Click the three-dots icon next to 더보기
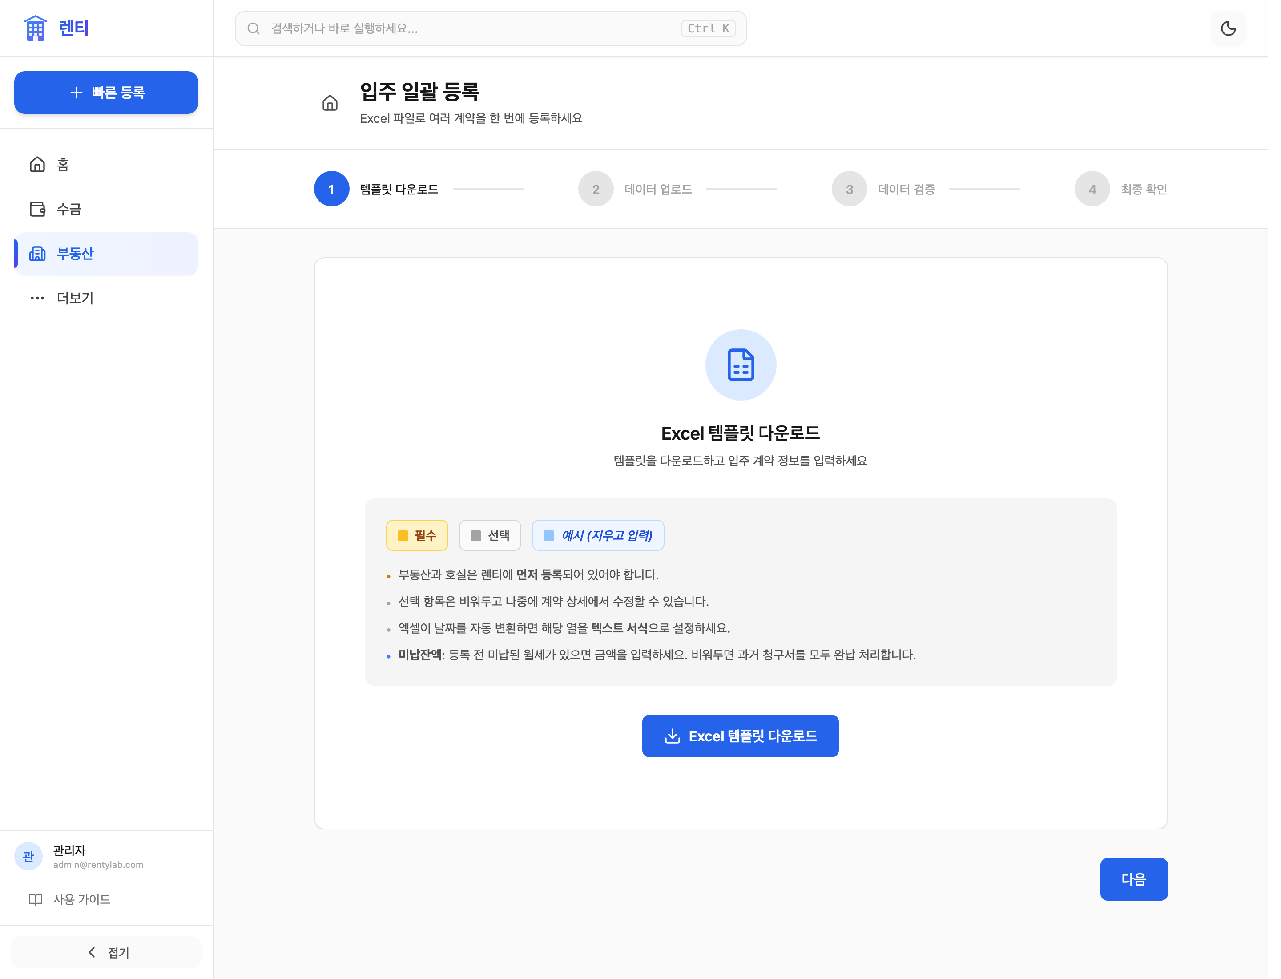Viewport: 1281px width, 979px height. [37, 298]
